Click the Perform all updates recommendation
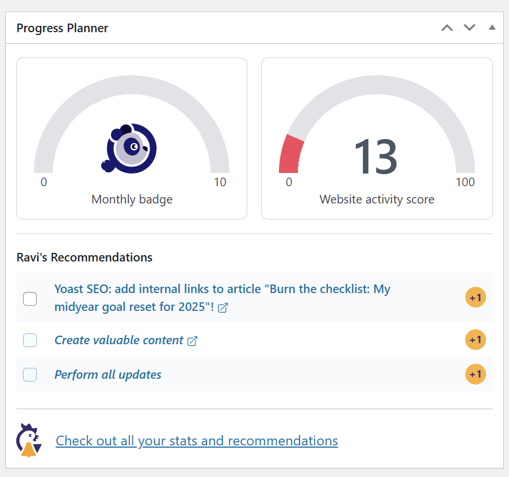 (x=108, y=375)
